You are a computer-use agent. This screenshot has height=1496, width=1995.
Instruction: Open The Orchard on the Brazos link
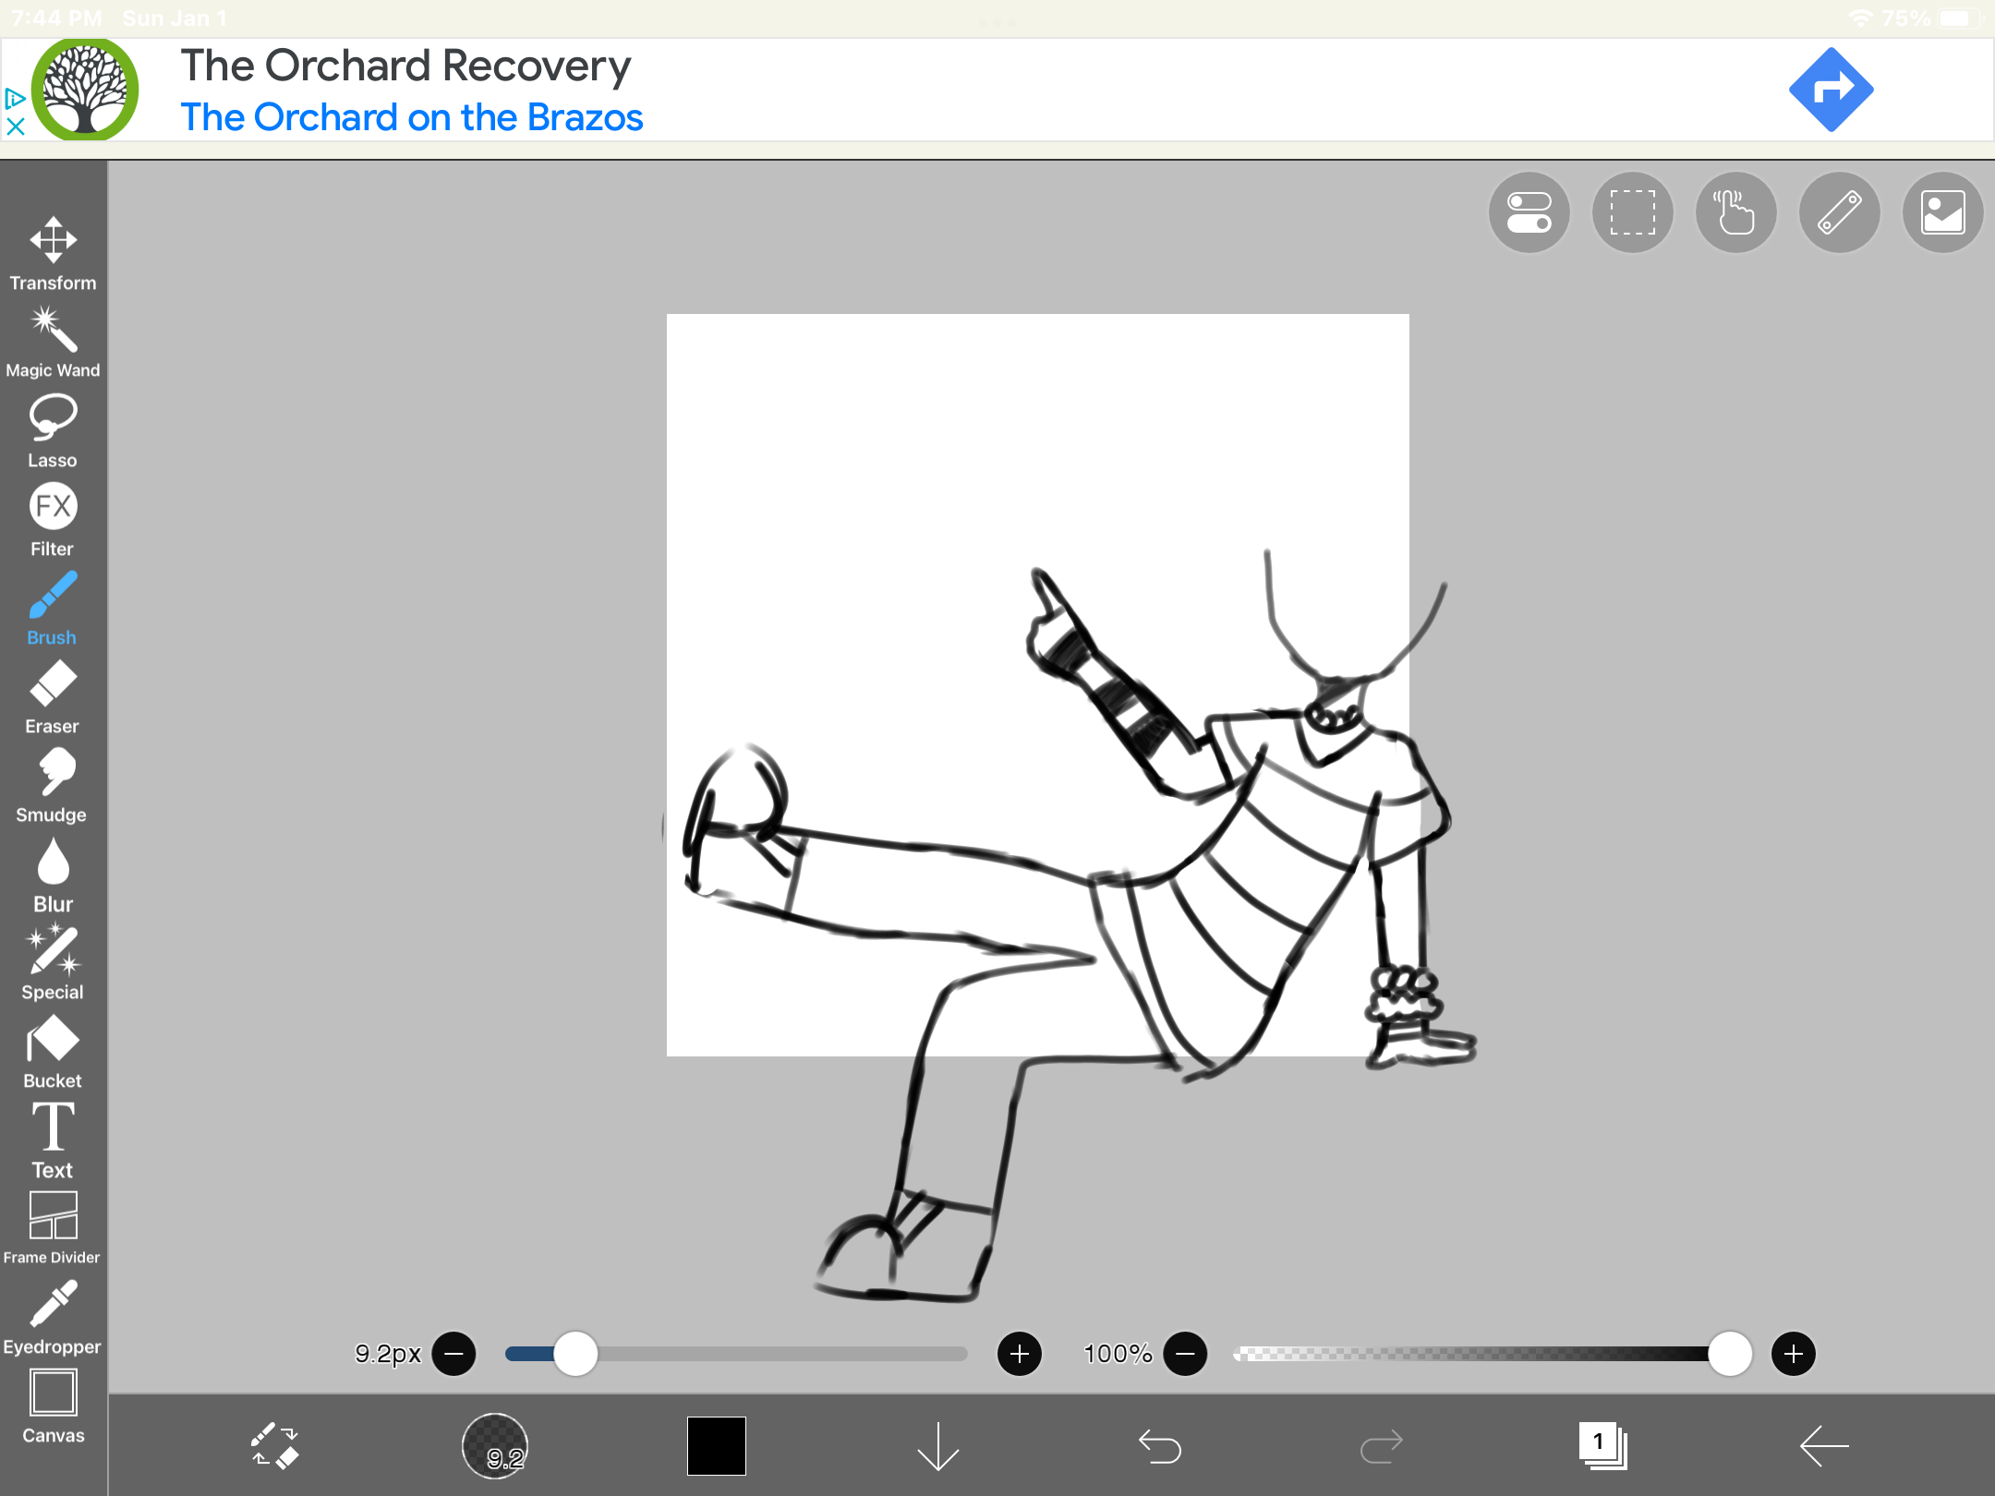coord(411,117)
